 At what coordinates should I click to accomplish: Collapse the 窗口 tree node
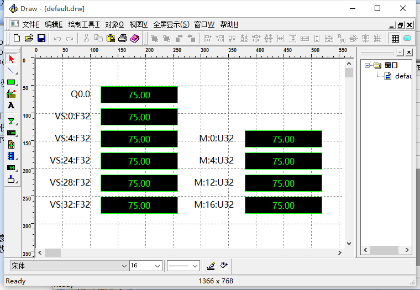(368, 65)
